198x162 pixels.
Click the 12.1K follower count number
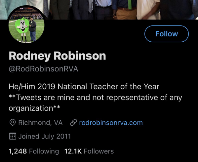point(73,151)
